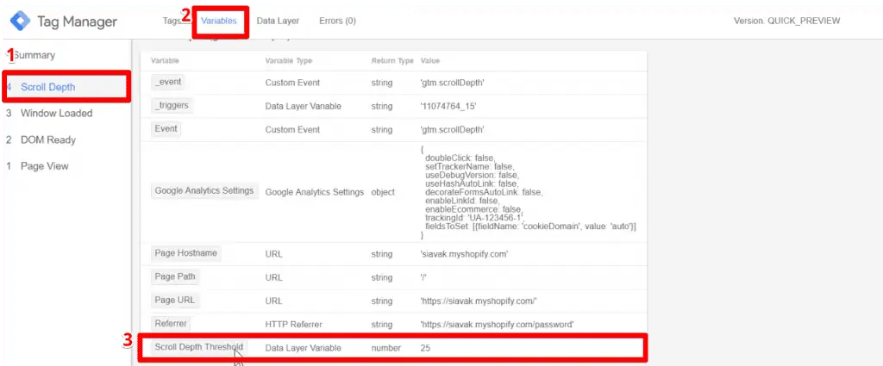This screenshot has width=883, height=366.
Task: Click the referrer value ending in /password
Action: tap(497, 325)
